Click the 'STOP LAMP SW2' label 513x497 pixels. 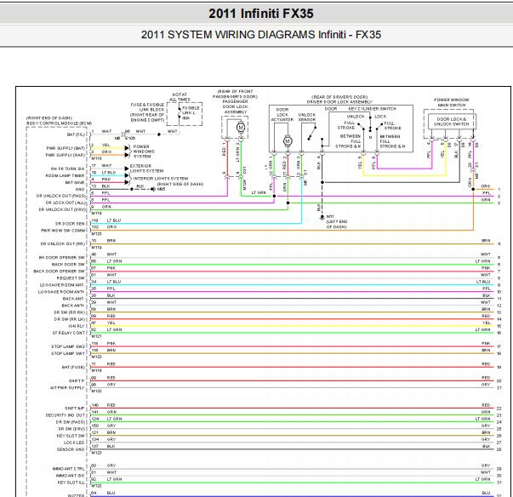[68, 347]
